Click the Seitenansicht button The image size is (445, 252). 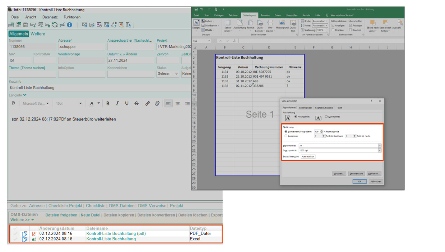(x=356, y=173)
